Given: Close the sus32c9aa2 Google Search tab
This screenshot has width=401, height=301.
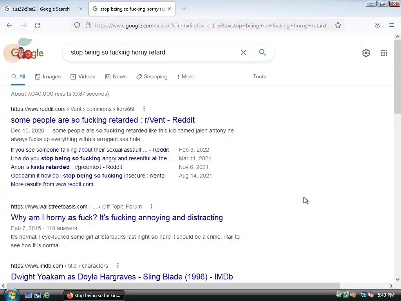Looking at the screenshot, I should 81,9.
